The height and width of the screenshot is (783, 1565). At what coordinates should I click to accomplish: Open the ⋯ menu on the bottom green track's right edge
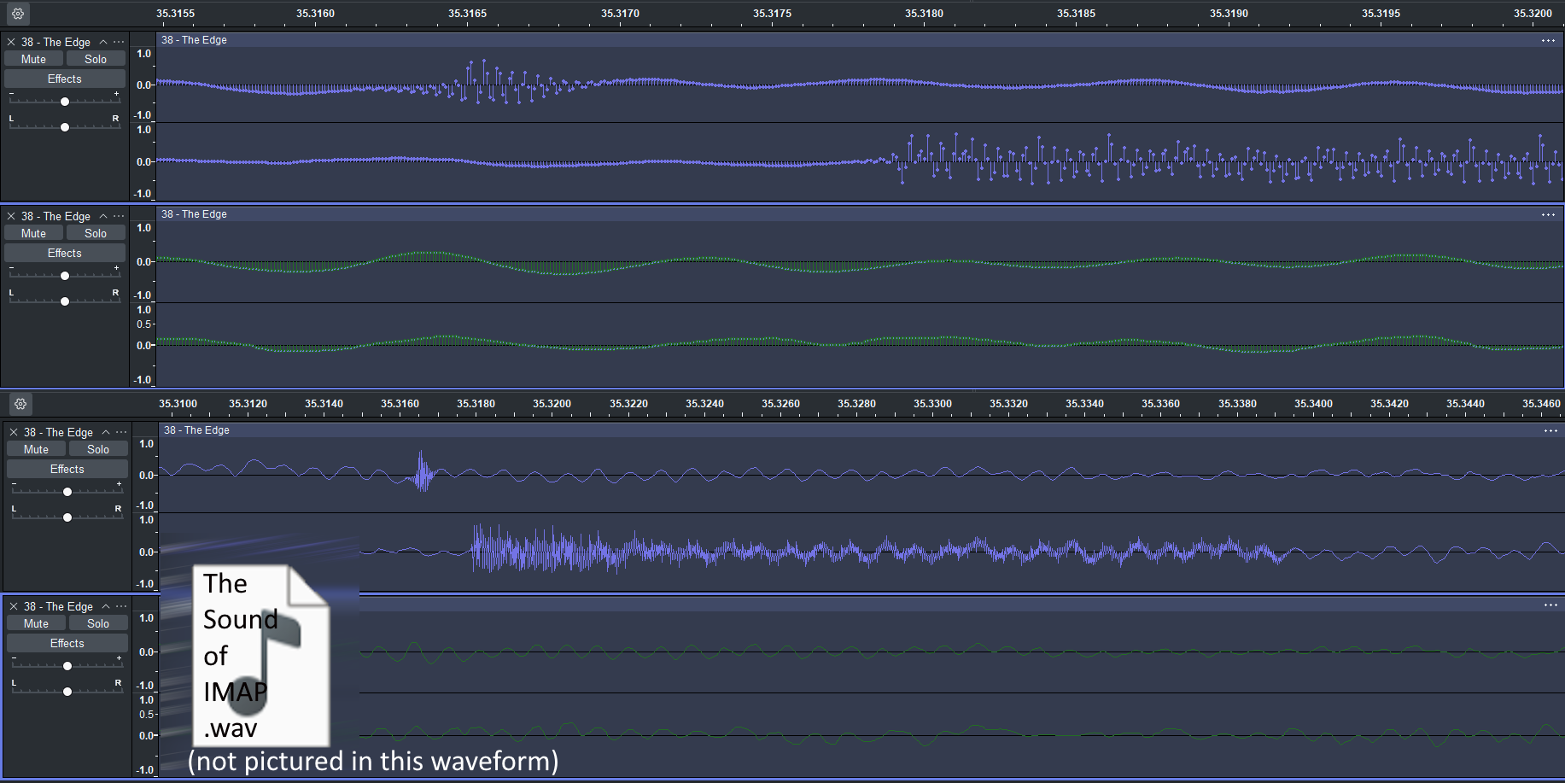[x=1550, y=605]
